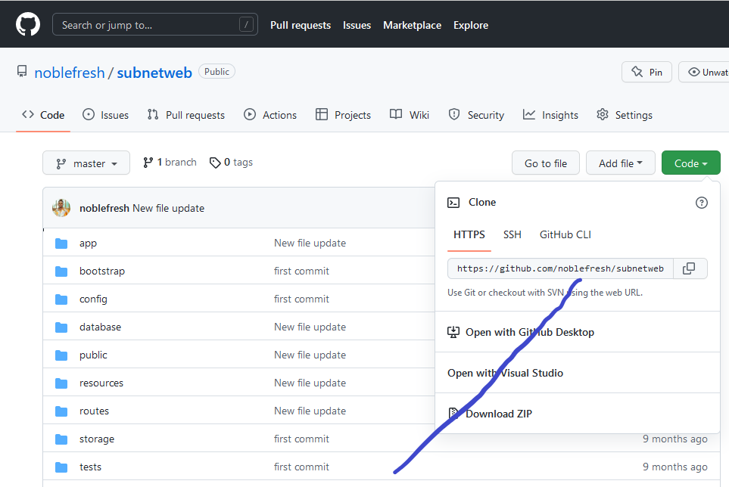The width and height of the screenshot is (729, 487).
Task: Click the 0 tags link
Action: click(x=231, y=163)
